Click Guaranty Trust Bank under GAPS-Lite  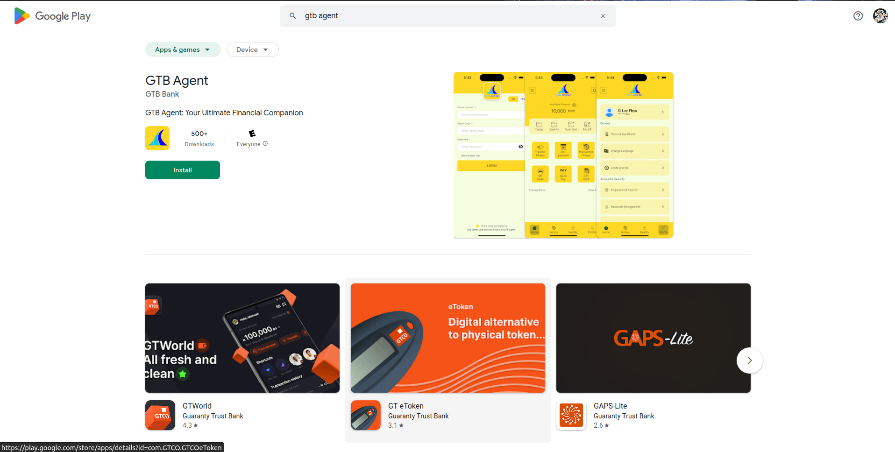tap(624, 416)
